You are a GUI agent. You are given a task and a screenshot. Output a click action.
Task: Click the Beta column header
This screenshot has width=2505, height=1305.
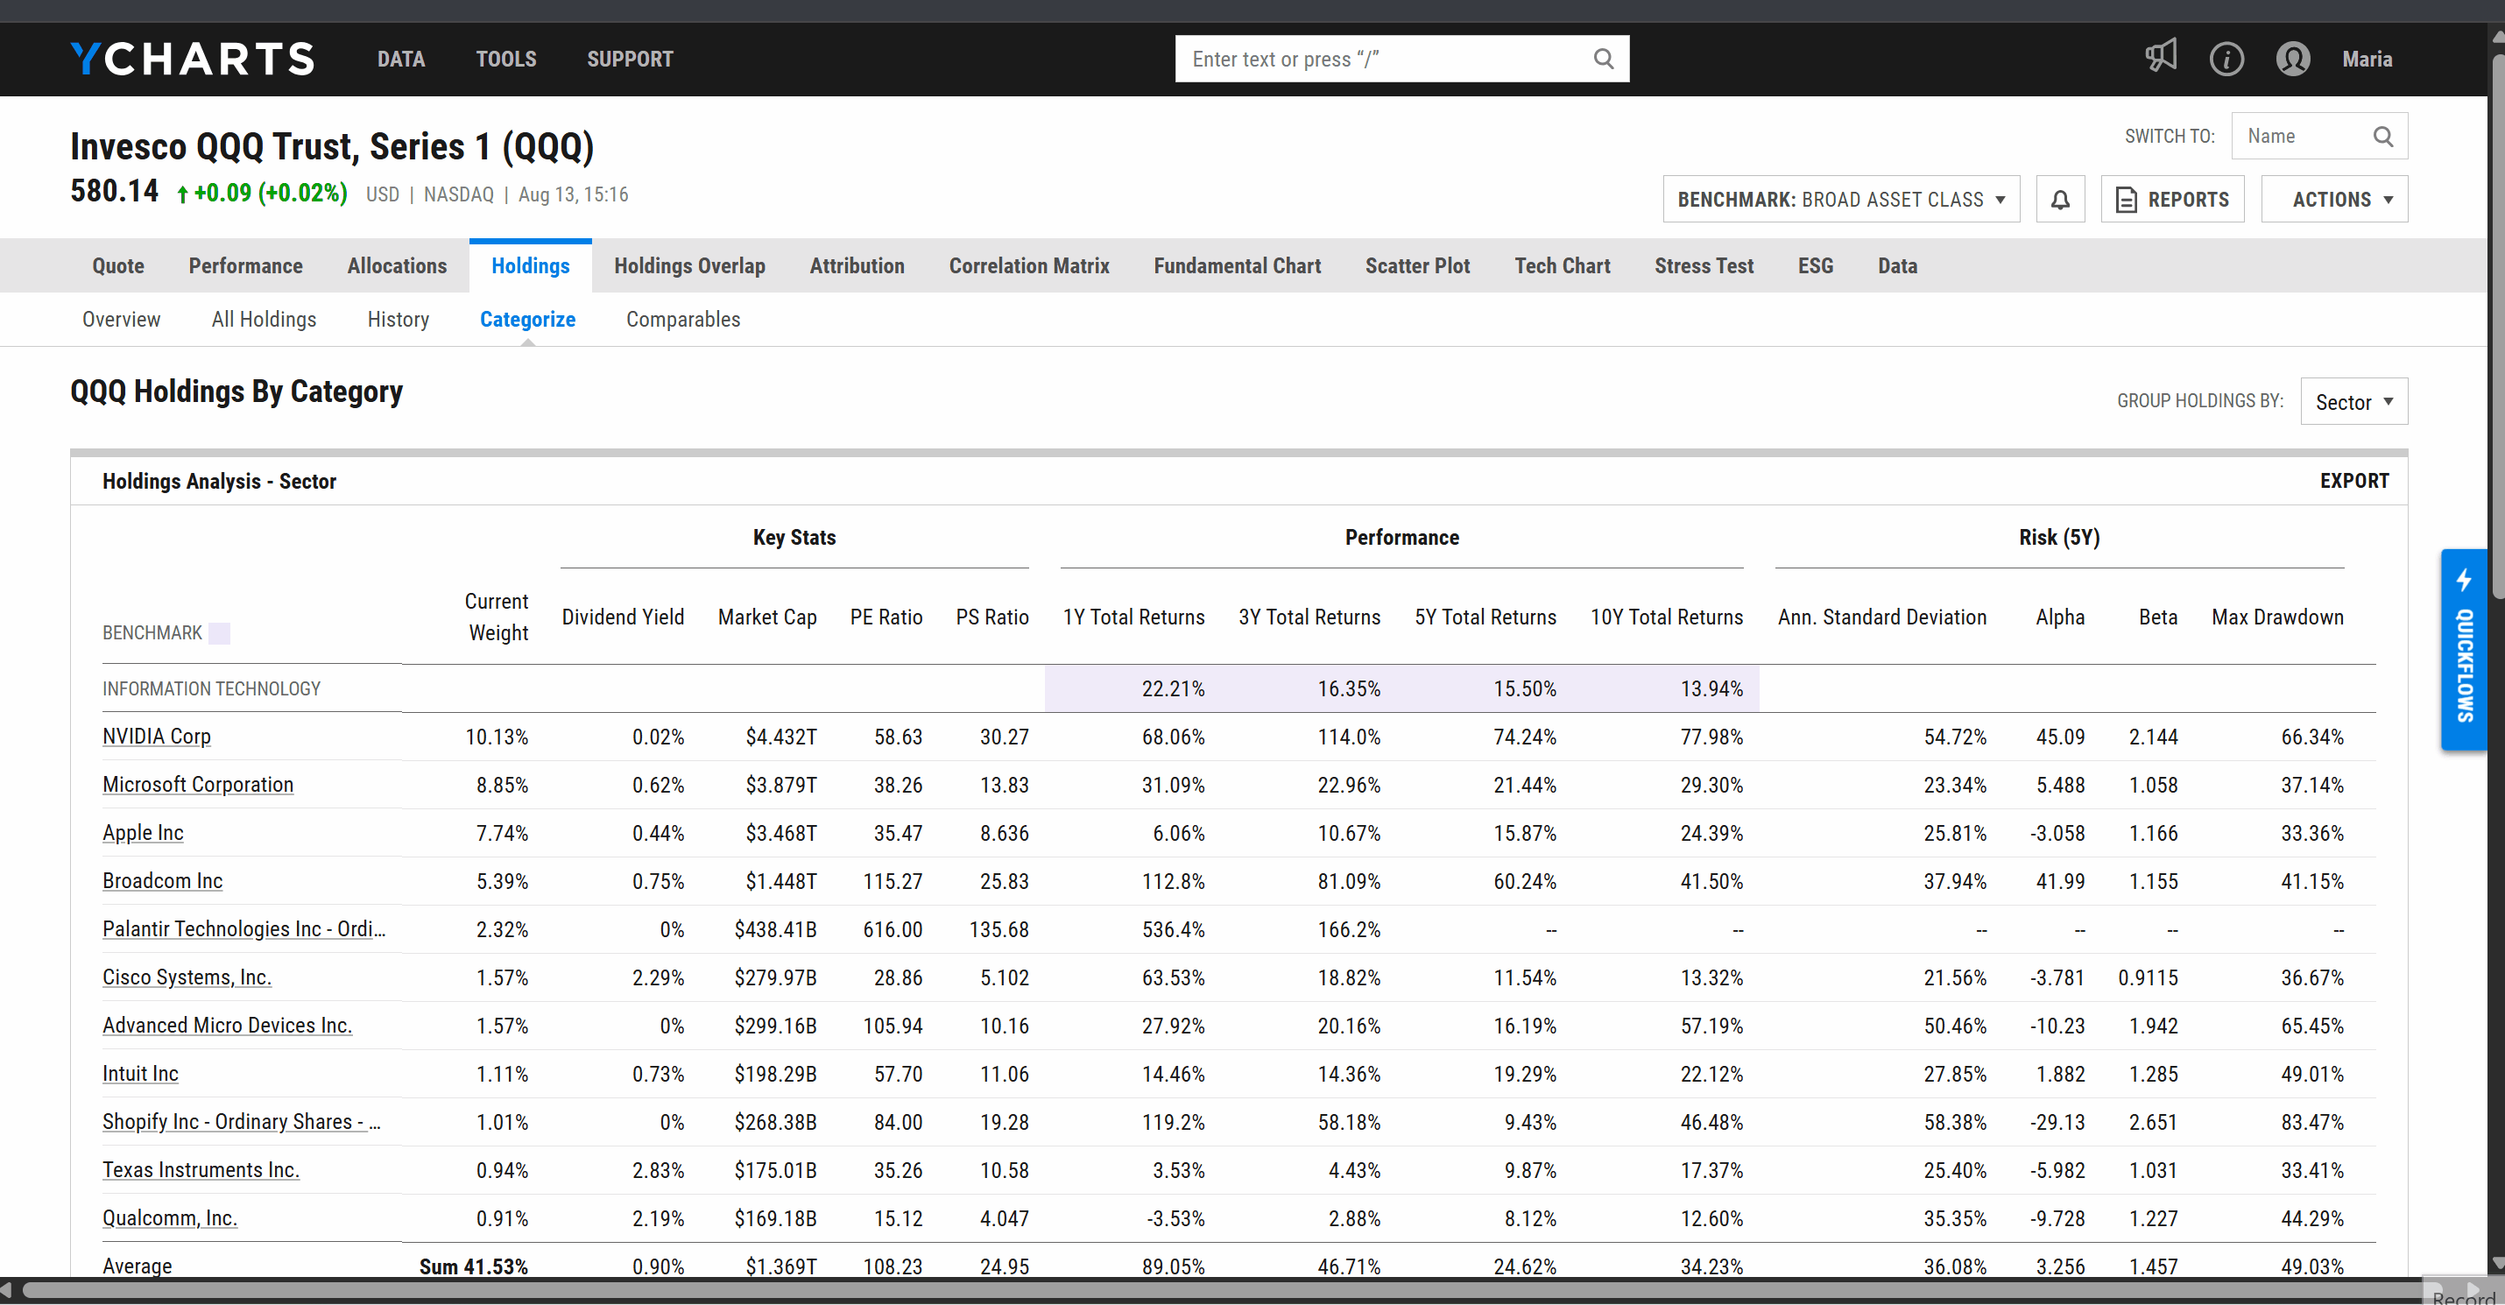(2158, 617)
